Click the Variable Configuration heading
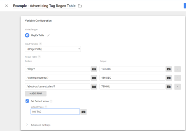186x131 pixels. tap(38, 21)
